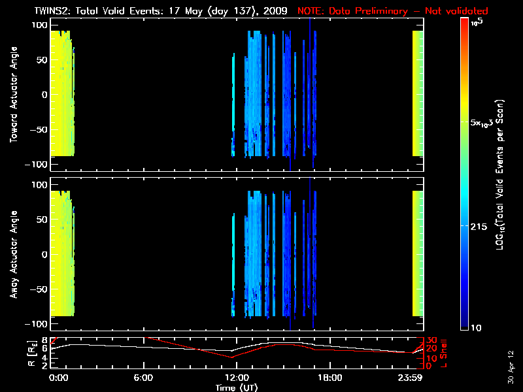Click the '12:00' time axis tick label

(235, 378)
